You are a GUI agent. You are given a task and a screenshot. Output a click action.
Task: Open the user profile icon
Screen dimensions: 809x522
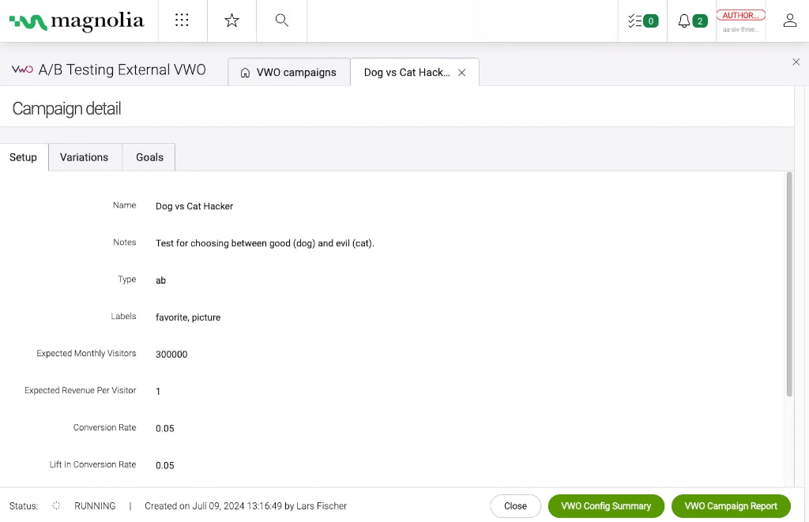pos(789,21)
